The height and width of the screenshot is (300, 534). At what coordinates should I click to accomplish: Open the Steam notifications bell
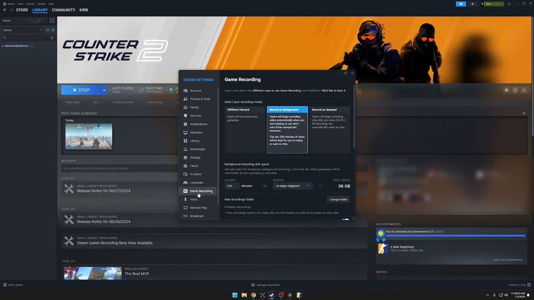[473, 4]
